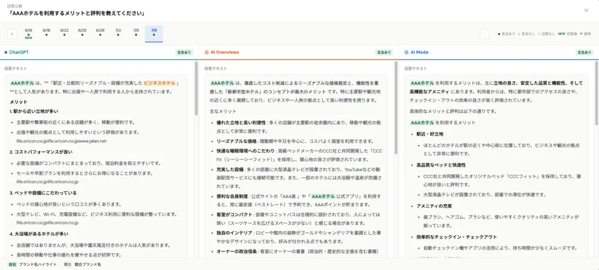Click the ChatGPT column scrollbar

tap(196, 89)
